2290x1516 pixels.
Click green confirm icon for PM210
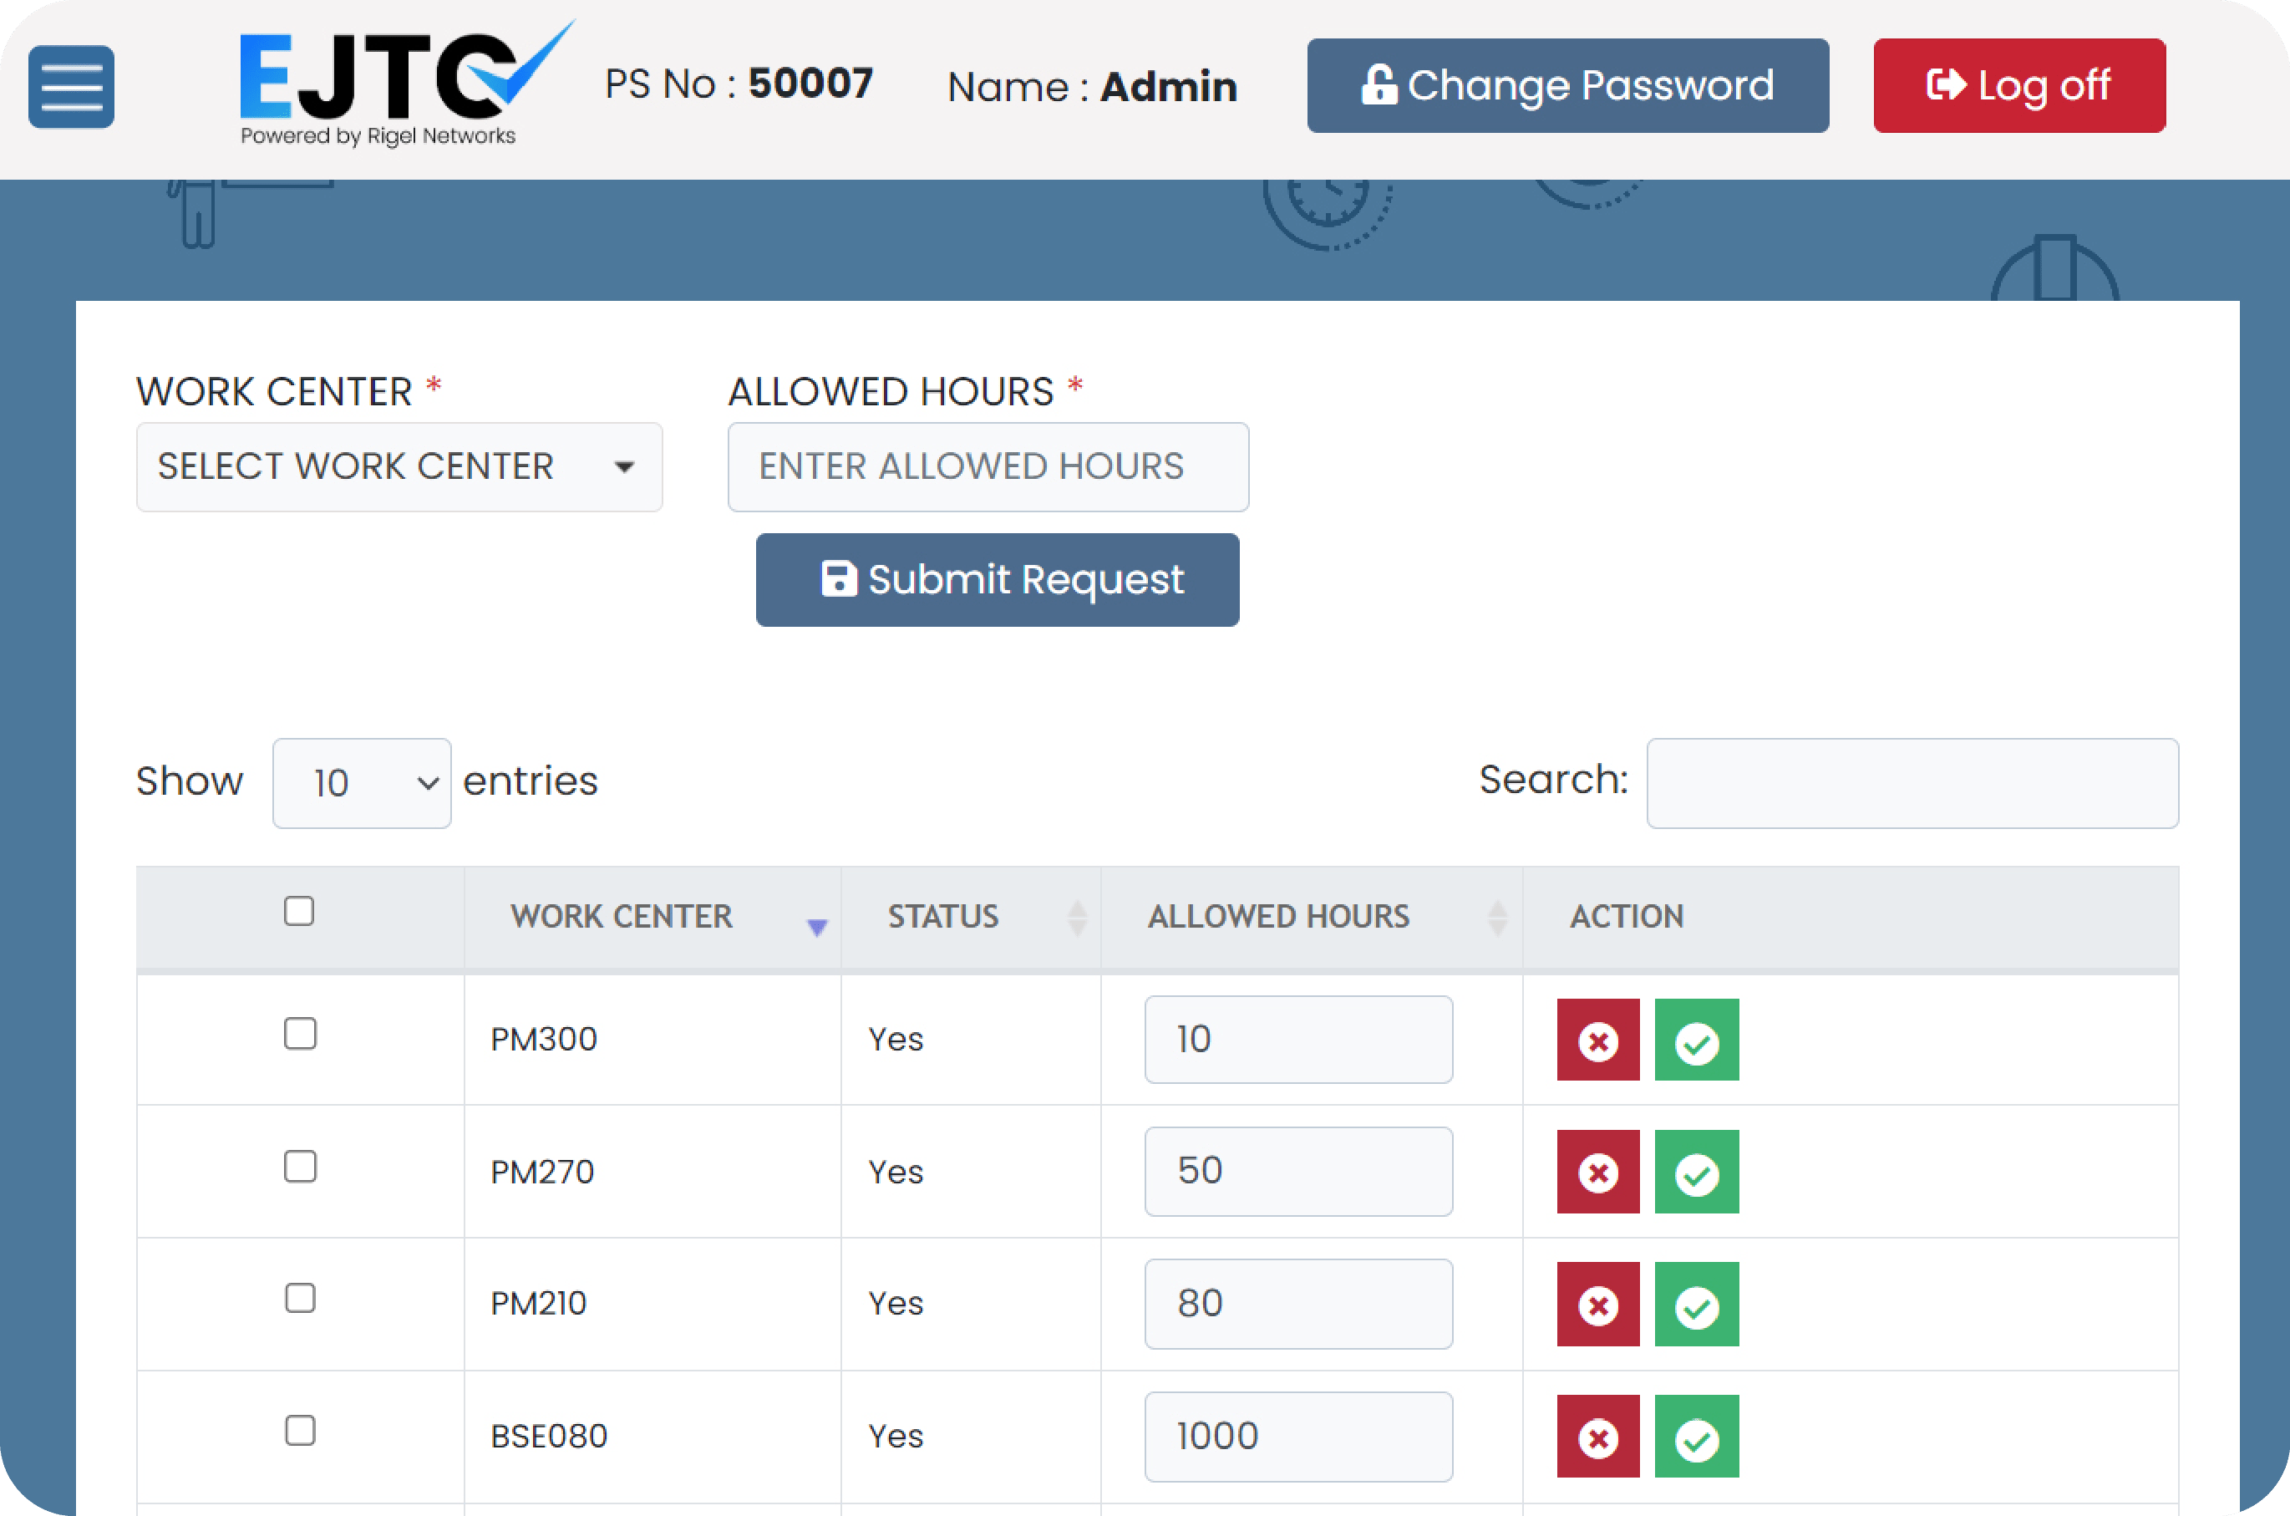pos(1697,1305)
